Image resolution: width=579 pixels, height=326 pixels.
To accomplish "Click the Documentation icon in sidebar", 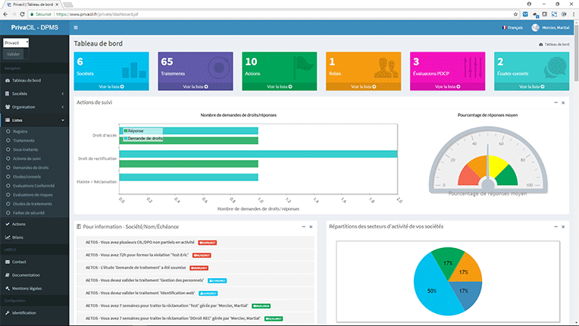I will (7, 275).
